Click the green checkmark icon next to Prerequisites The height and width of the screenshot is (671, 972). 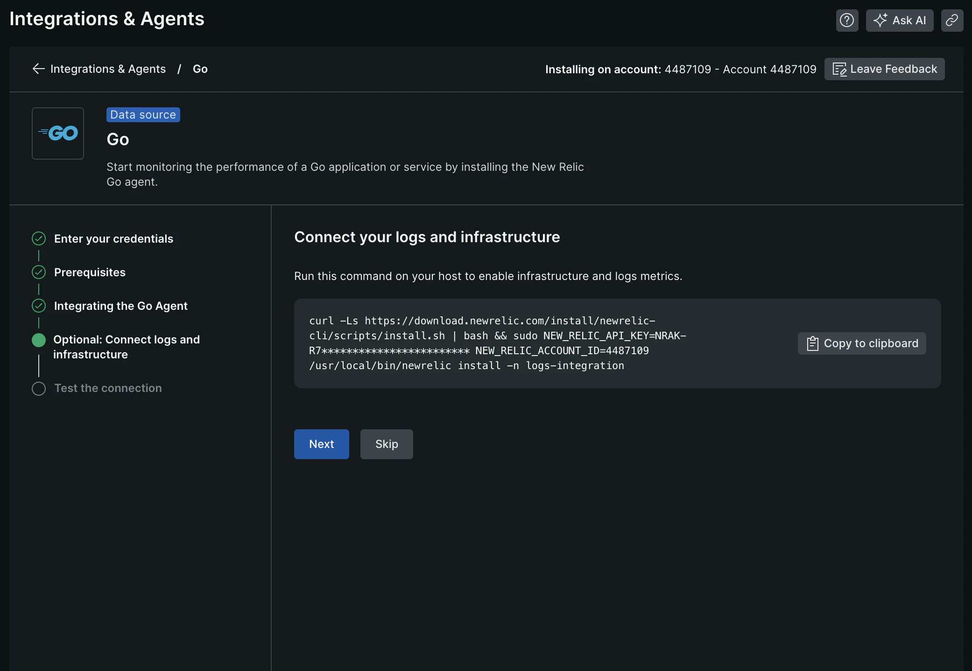point(39,272)
